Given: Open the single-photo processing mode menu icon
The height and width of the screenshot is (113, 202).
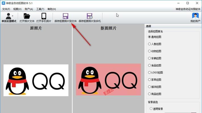Looking at the screenshot, I should 9,16.
